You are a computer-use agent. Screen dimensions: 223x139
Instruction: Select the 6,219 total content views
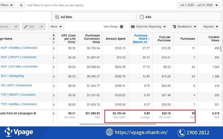click(216, 113)
